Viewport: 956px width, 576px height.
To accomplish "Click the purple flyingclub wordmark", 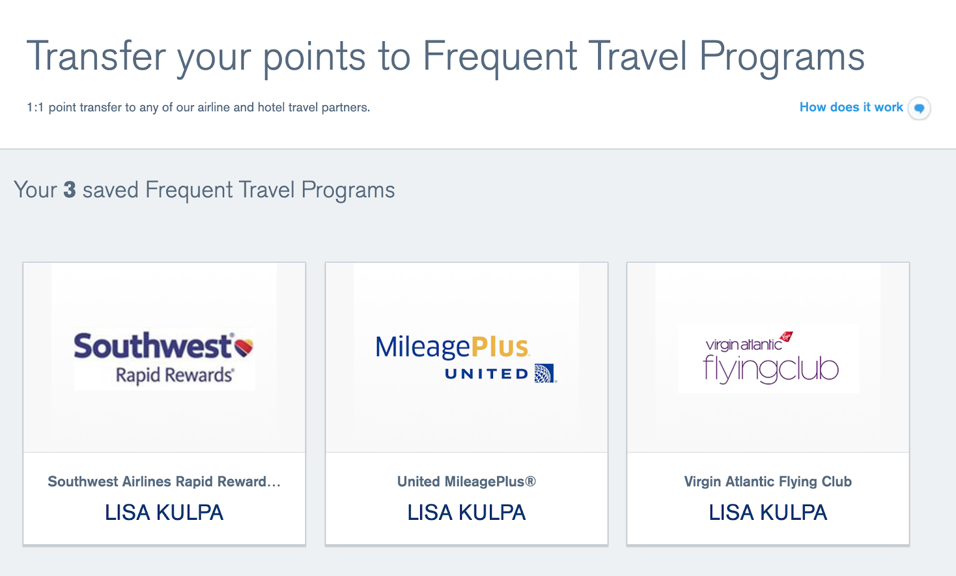I will coord(771,369).
